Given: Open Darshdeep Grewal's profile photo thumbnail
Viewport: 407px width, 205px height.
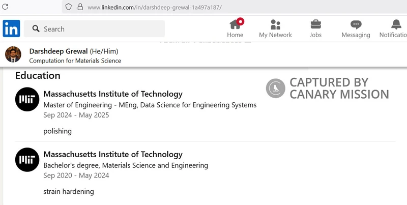Looking at the screenshot, I should pos(13,54).
